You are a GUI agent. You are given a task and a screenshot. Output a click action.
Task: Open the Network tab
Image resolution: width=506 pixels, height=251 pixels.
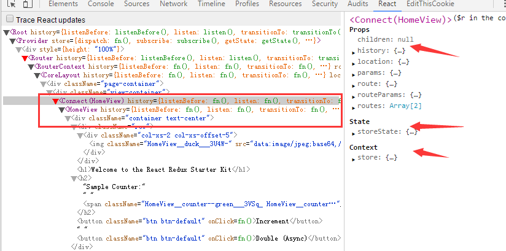tap(173, 4)
